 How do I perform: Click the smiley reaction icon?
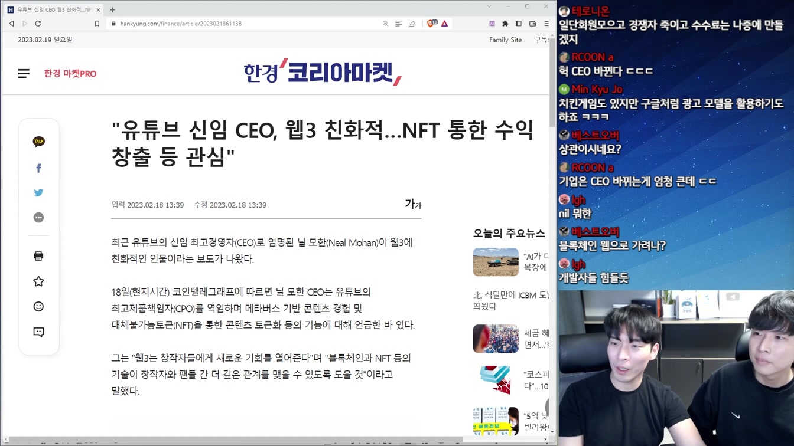pos(38,307)
